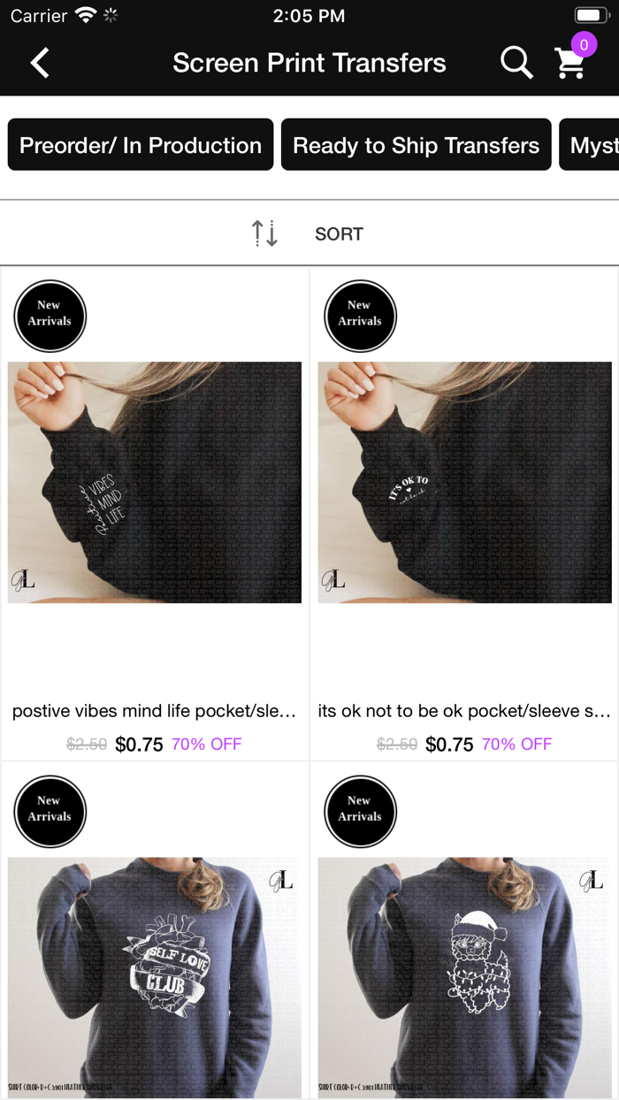Tap postive vibes mind life product title
Image resolution: width=619 pixels, height=1100 pixels.
point(154,711)
